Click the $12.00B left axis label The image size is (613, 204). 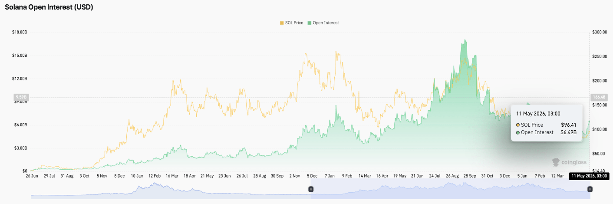pos(20,79)
